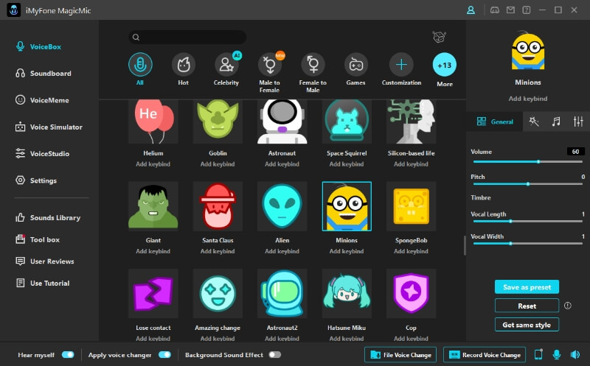Open the music note tab
The height and width of the screenshot is (366, 590).
click(556, 122)
